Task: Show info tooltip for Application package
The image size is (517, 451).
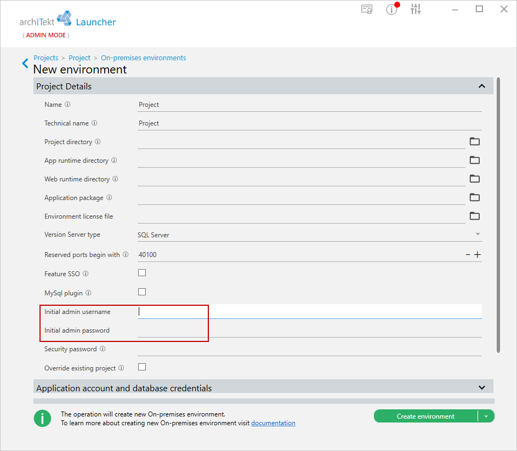Action: pos(109,197)
